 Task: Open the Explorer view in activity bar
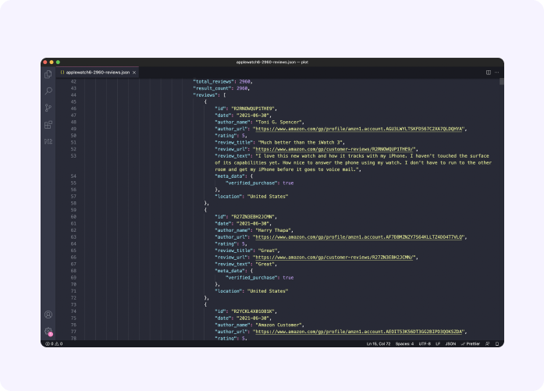48,74
